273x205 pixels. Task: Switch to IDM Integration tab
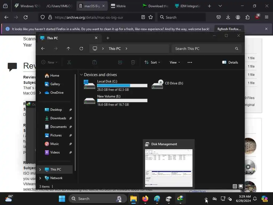pyautogui.click(x=188, y=6)
